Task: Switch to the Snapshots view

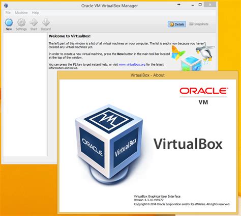Action: [198, 24]
